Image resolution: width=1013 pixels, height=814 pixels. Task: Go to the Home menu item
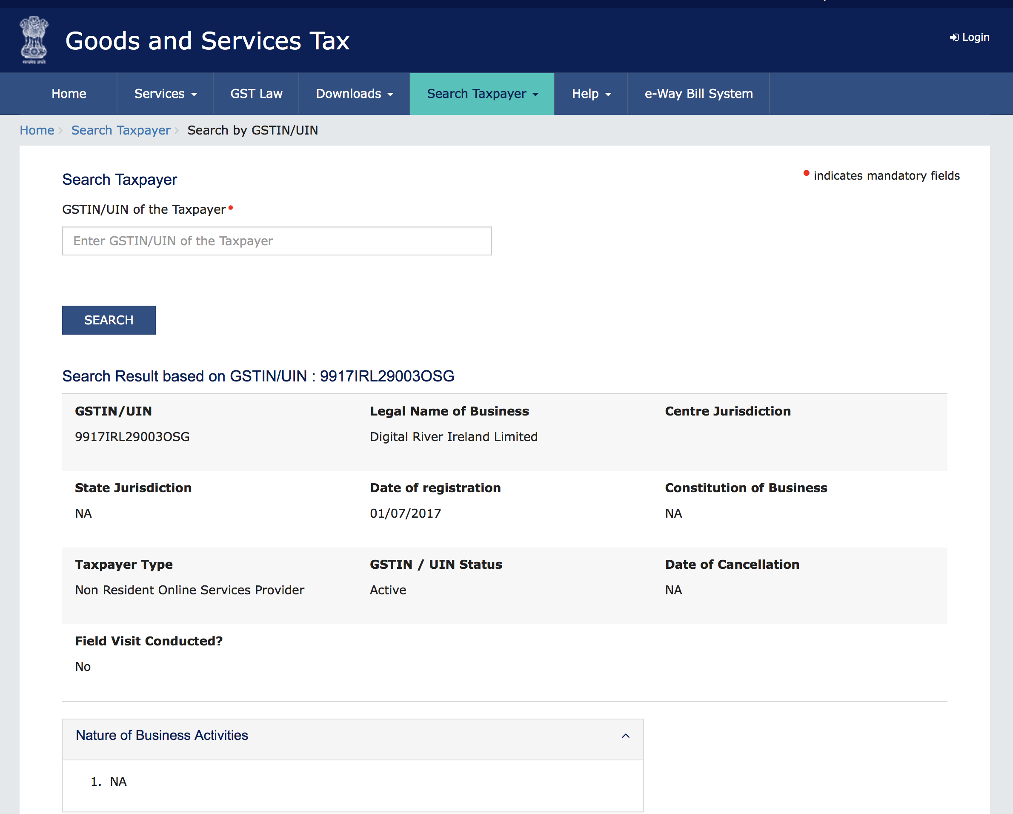(69, 94)
